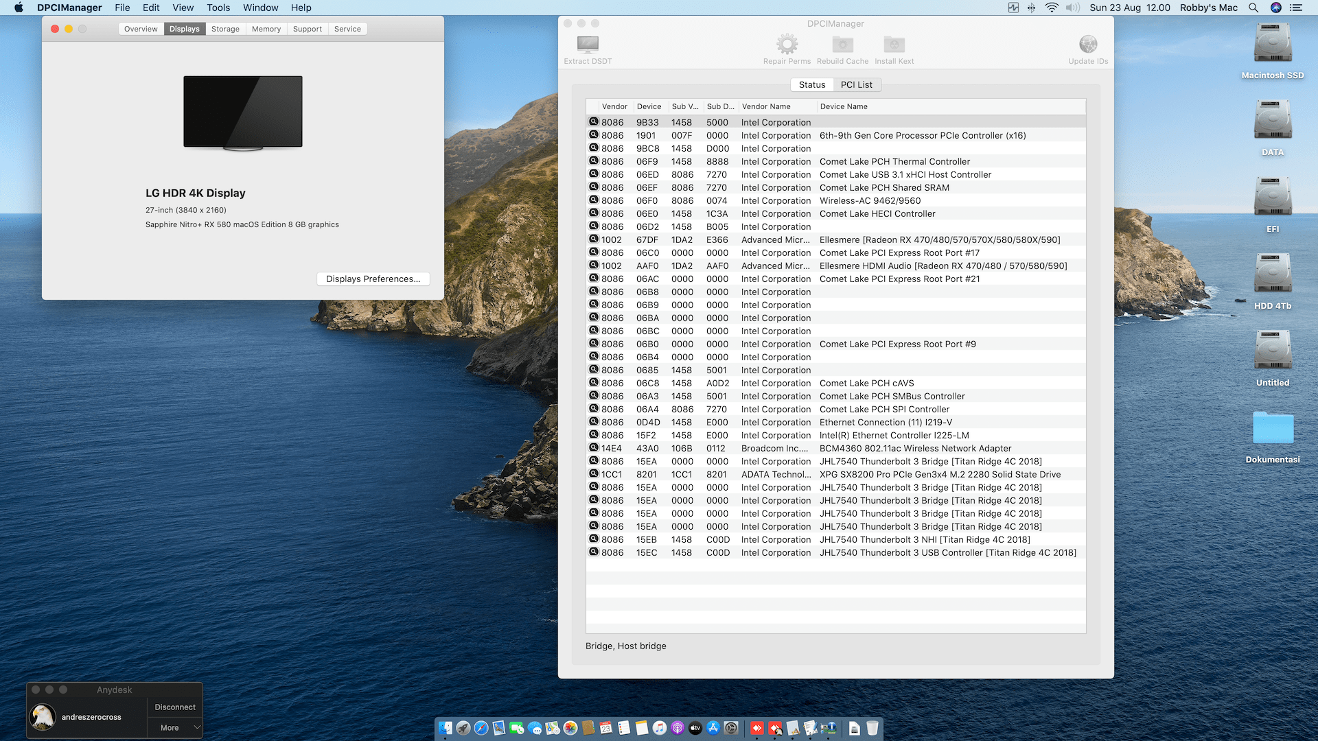The image size is (1318, 741).
Task: Open Finder from the Dock
Action: (x=446, y=728)
